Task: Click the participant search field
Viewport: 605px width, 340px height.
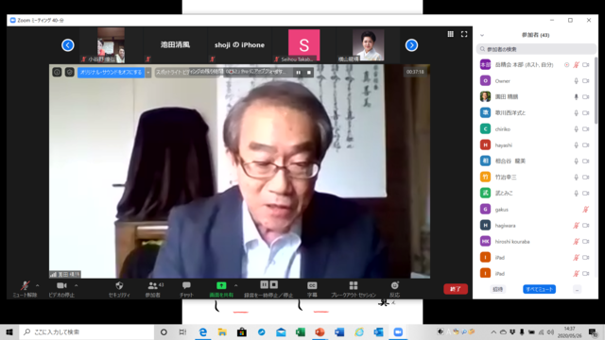Action: tap(536, 49)
